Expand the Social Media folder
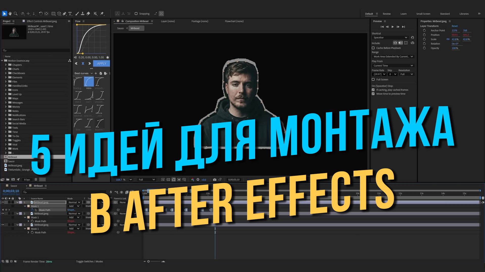Screen dimensions: 485x272 click(6, 123)
